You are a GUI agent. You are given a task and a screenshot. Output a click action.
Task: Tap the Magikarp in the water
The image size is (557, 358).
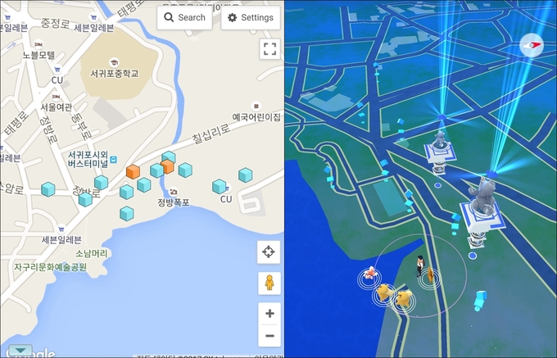coord(369,274)
